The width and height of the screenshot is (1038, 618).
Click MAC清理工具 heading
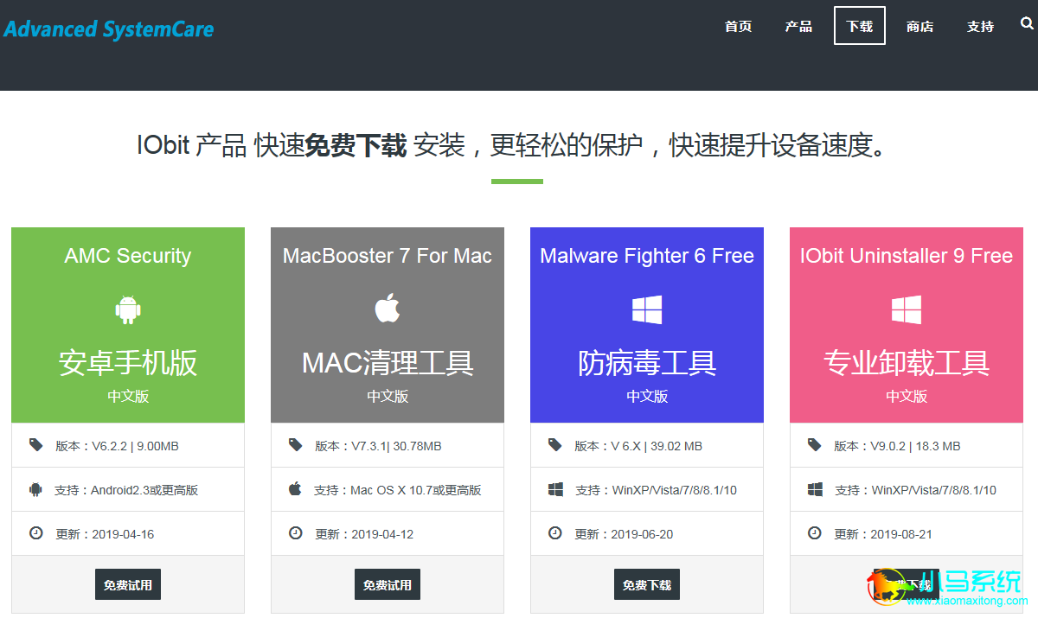pyautogui.click(x=388, y=363)
